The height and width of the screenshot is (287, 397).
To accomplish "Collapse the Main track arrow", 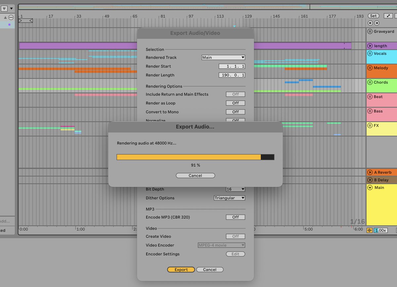I will [x=370, y=187].
